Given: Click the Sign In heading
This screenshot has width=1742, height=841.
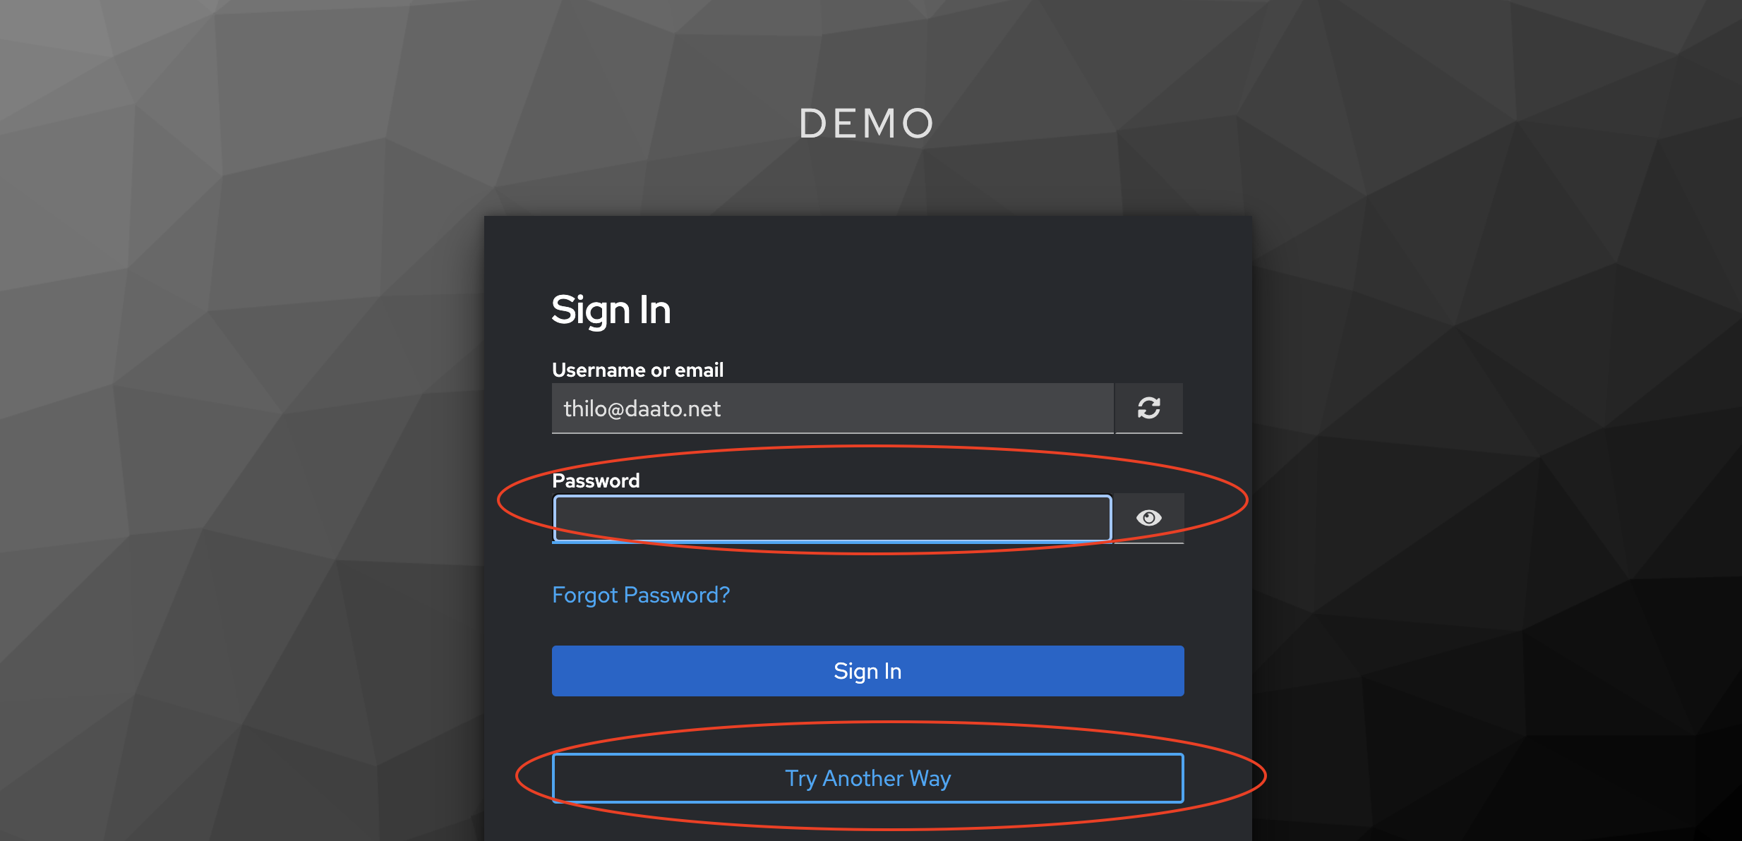Looking at the screenshot, I should 611,310.
